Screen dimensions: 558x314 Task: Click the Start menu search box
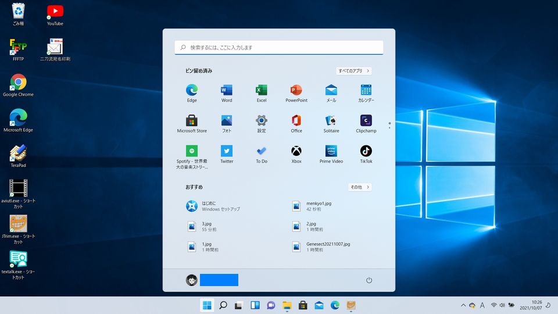pos(279,48)
